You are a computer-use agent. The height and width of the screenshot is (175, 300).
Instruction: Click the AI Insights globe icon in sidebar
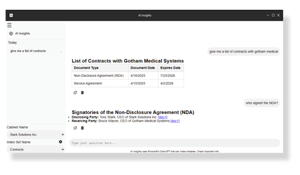(x=11, y=34)
